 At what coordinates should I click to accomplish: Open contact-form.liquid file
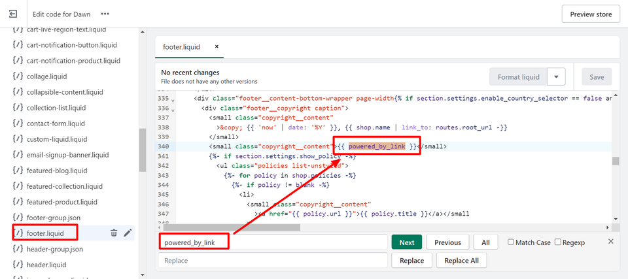click(56, 123)
